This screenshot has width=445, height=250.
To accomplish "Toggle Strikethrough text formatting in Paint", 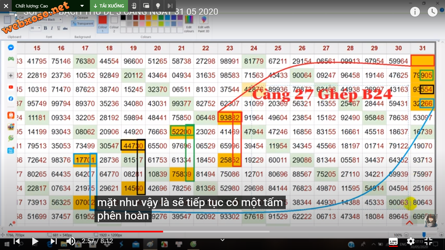I will pyautogui.click(x=65, y=28).
